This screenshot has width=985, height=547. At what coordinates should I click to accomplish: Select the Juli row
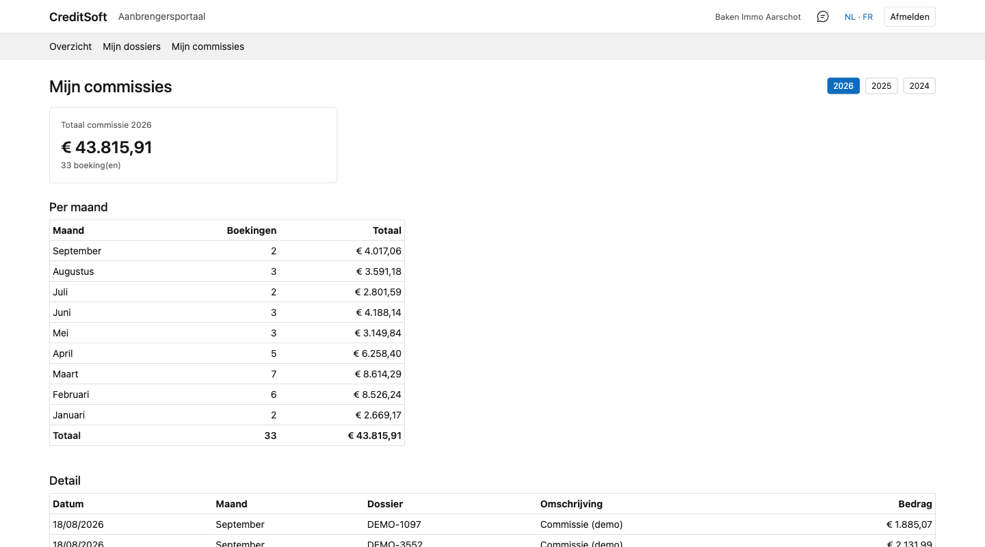(227, 292)
